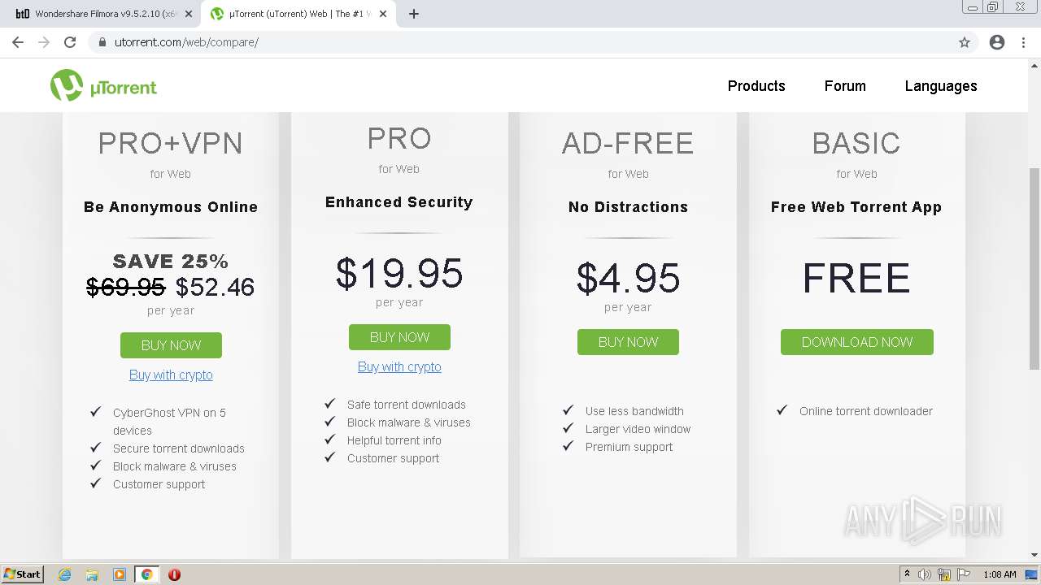Bookmark this page with the star icon
Image resolution: width=1041 pixels, height=585 pixels.
[965, 42]
